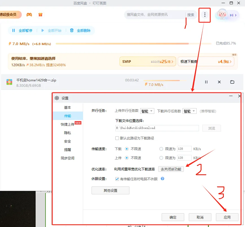Click the download path input field
The height and width of the screenshot is (227, 245).
[x=157, y=128]
